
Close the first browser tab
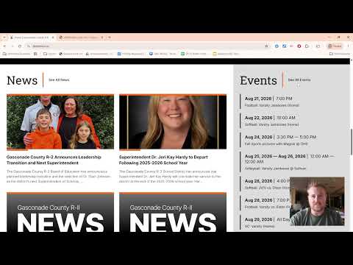click(53, 38)
